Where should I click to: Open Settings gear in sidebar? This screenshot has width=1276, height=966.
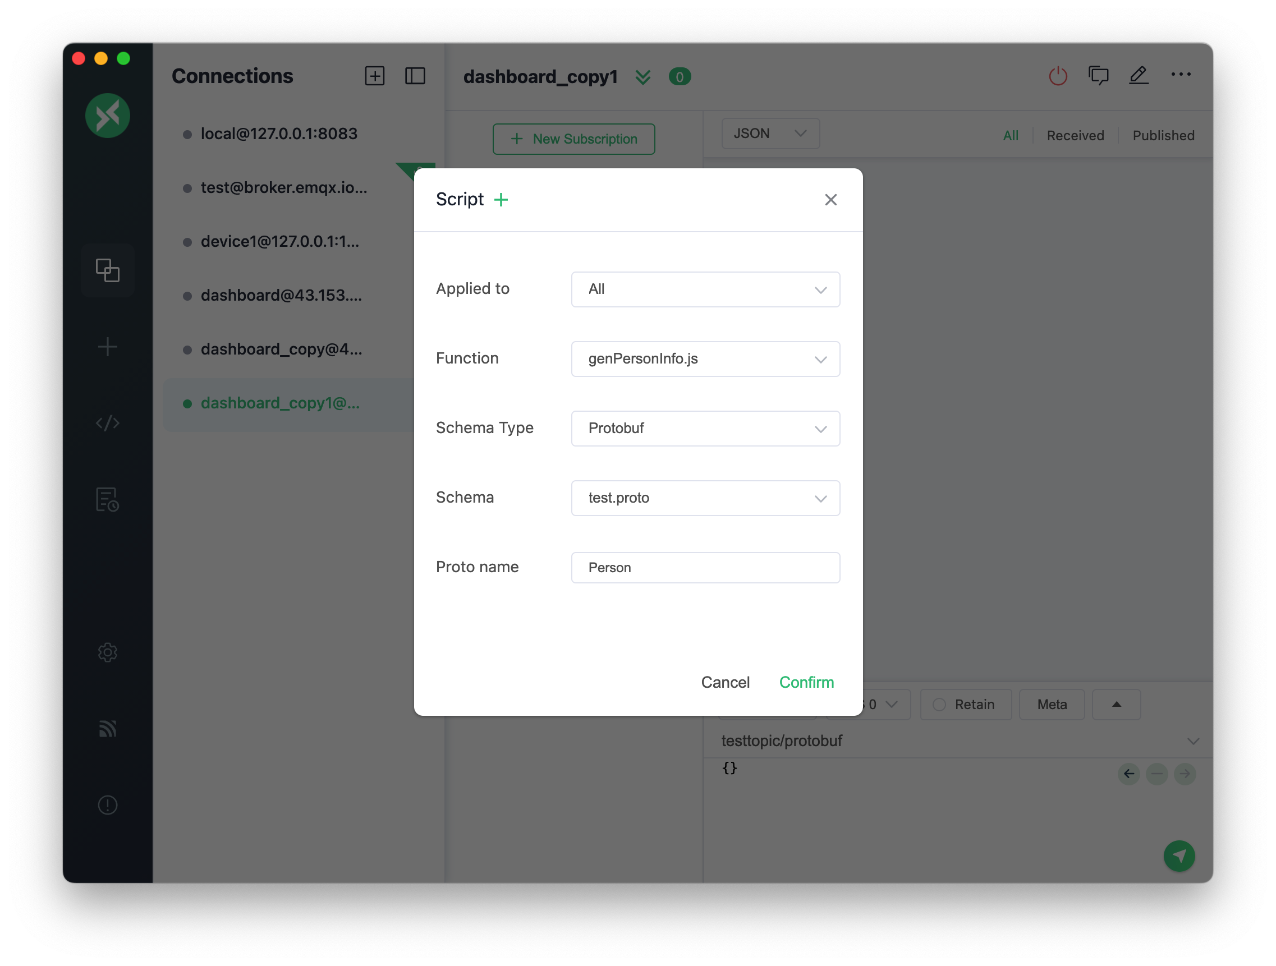pyautogui.click(x=107, y=652)
